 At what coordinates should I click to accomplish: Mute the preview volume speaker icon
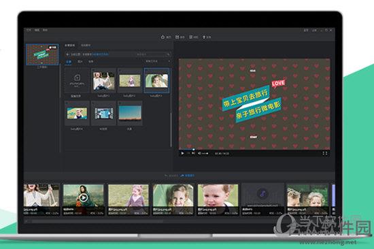click(x=199, y=153)
